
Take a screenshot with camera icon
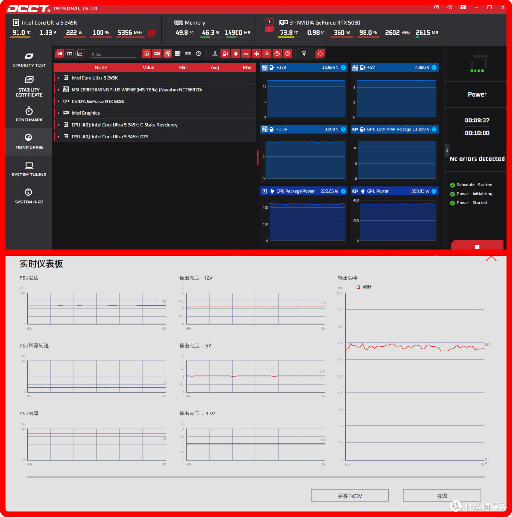tap(463, 7)
